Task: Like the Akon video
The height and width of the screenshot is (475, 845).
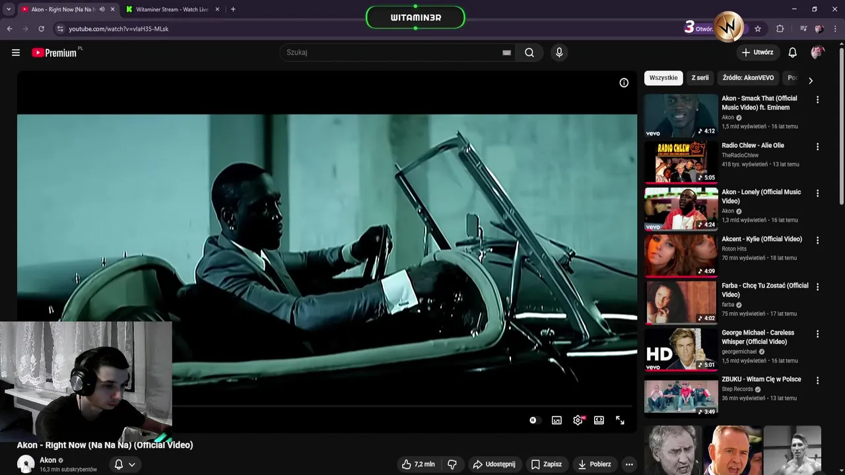Action: [418, 464]
